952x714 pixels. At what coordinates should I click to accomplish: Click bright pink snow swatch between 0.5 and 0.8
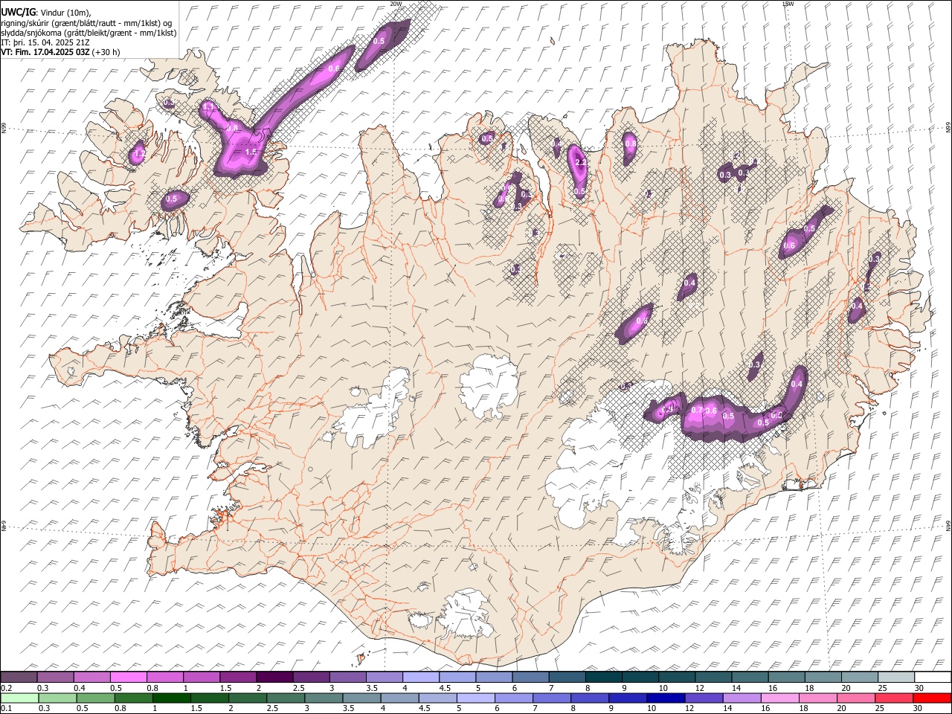click(x=129, y=678)
